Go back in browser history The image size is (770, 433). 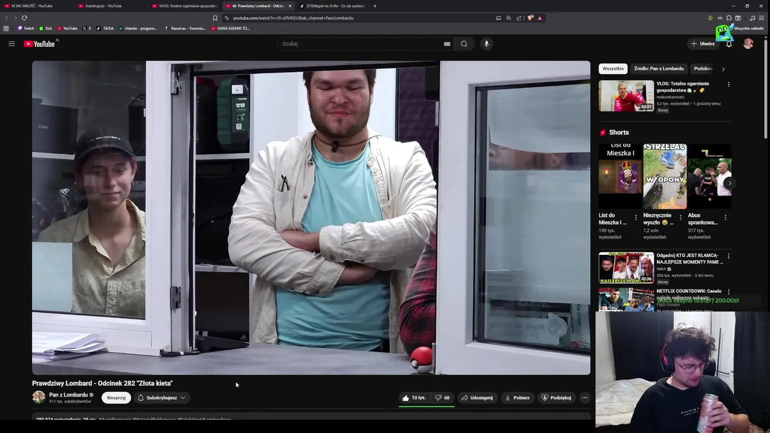pos(7,18)
